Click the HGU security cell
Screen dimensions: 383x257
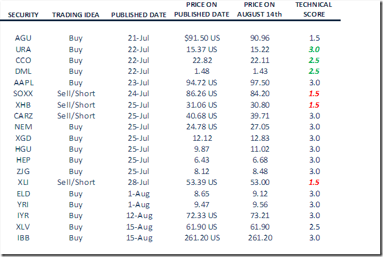pyautogui.click(x=23, y=149)
